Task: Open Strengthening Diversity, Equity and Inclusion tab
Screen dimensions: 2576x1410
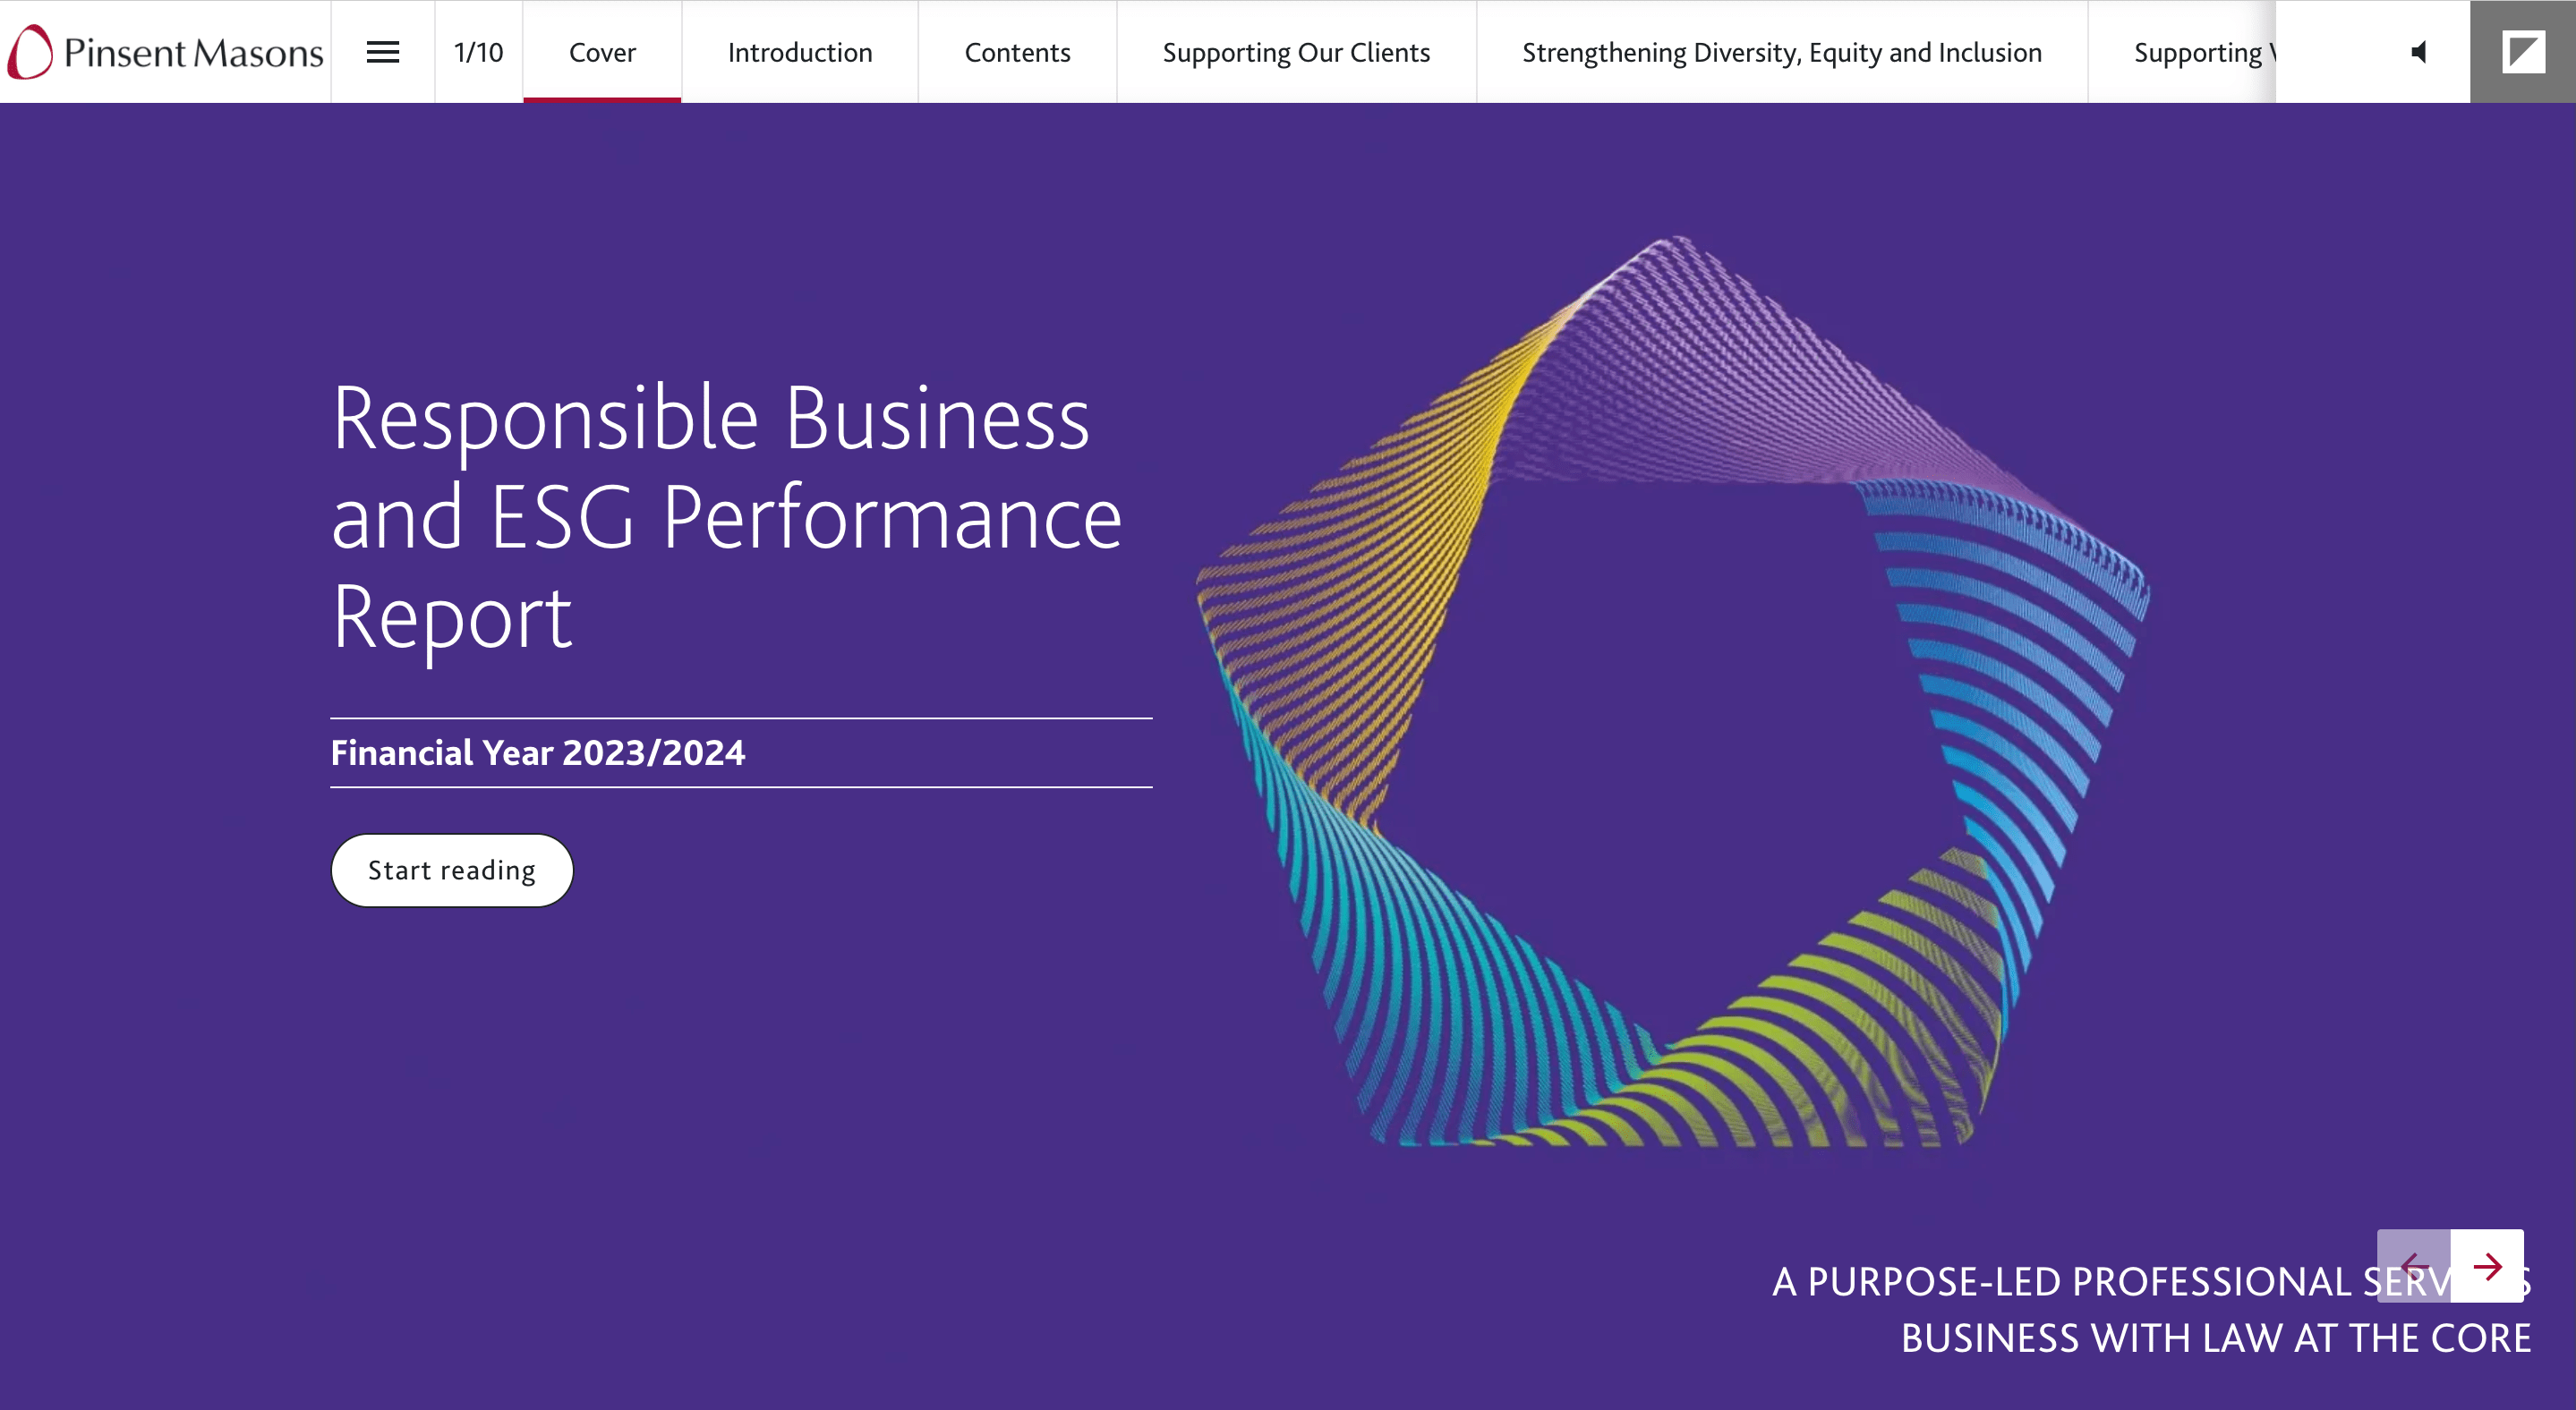Action: (x=1782, y=52)
